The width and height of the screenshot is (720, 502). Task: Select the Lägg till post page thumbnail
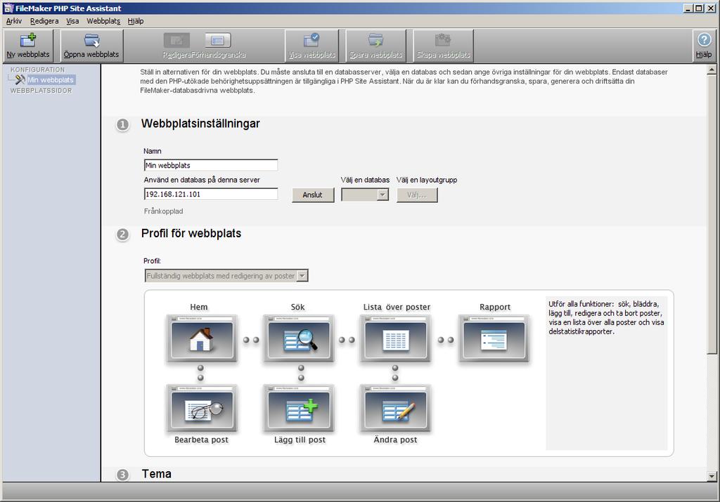coord(298,409)
